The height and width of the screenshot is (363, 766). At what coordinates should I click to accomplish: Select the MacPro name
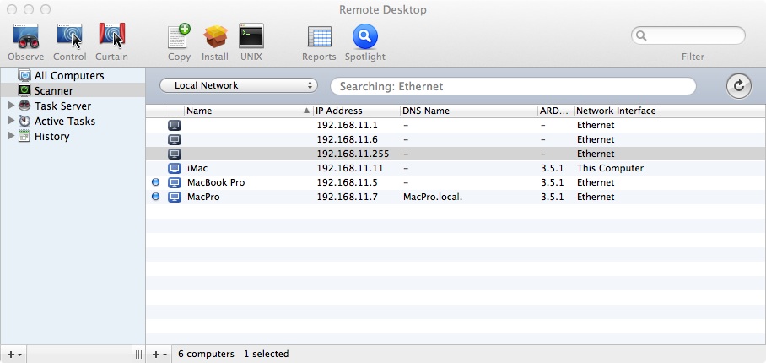coord(203,197)
